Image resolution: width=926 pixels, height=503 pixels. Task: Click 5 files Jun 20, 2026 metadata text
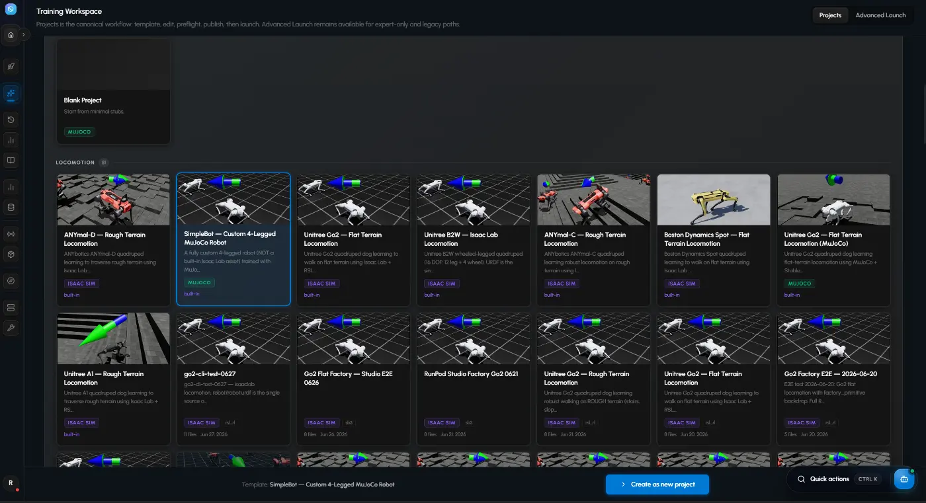[806, 434]
